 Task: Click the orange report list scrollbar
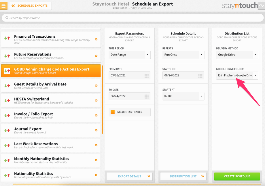[103, 99]
